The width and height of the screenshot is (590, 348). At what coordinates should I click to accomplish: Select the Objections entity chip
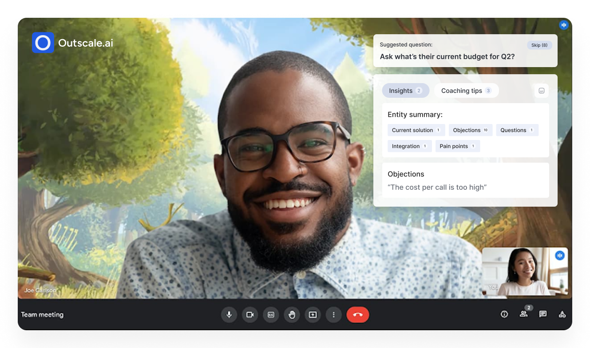click(x=470, y=130)
